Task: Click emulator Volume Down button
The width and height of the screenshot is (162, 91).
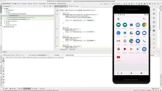Action: pyautogui.click(x=154, y=18)
